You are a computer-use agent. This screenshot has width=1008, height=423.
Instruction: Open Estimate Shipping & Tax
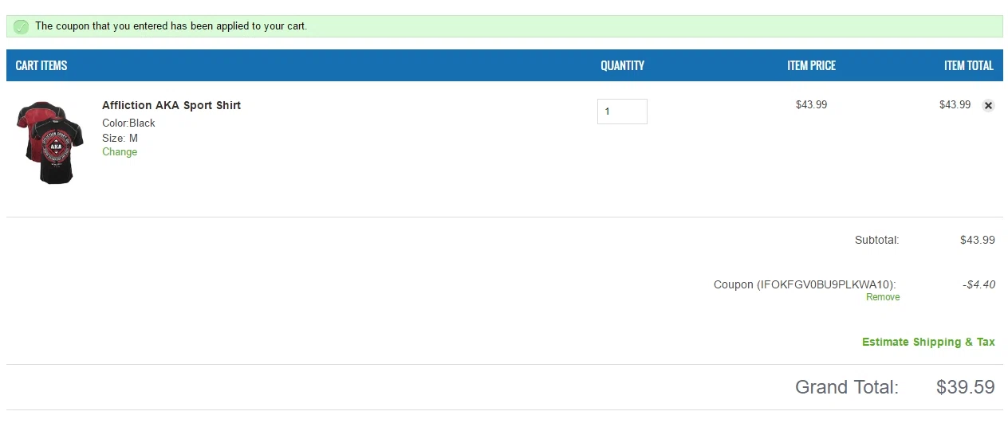(928, 342)
